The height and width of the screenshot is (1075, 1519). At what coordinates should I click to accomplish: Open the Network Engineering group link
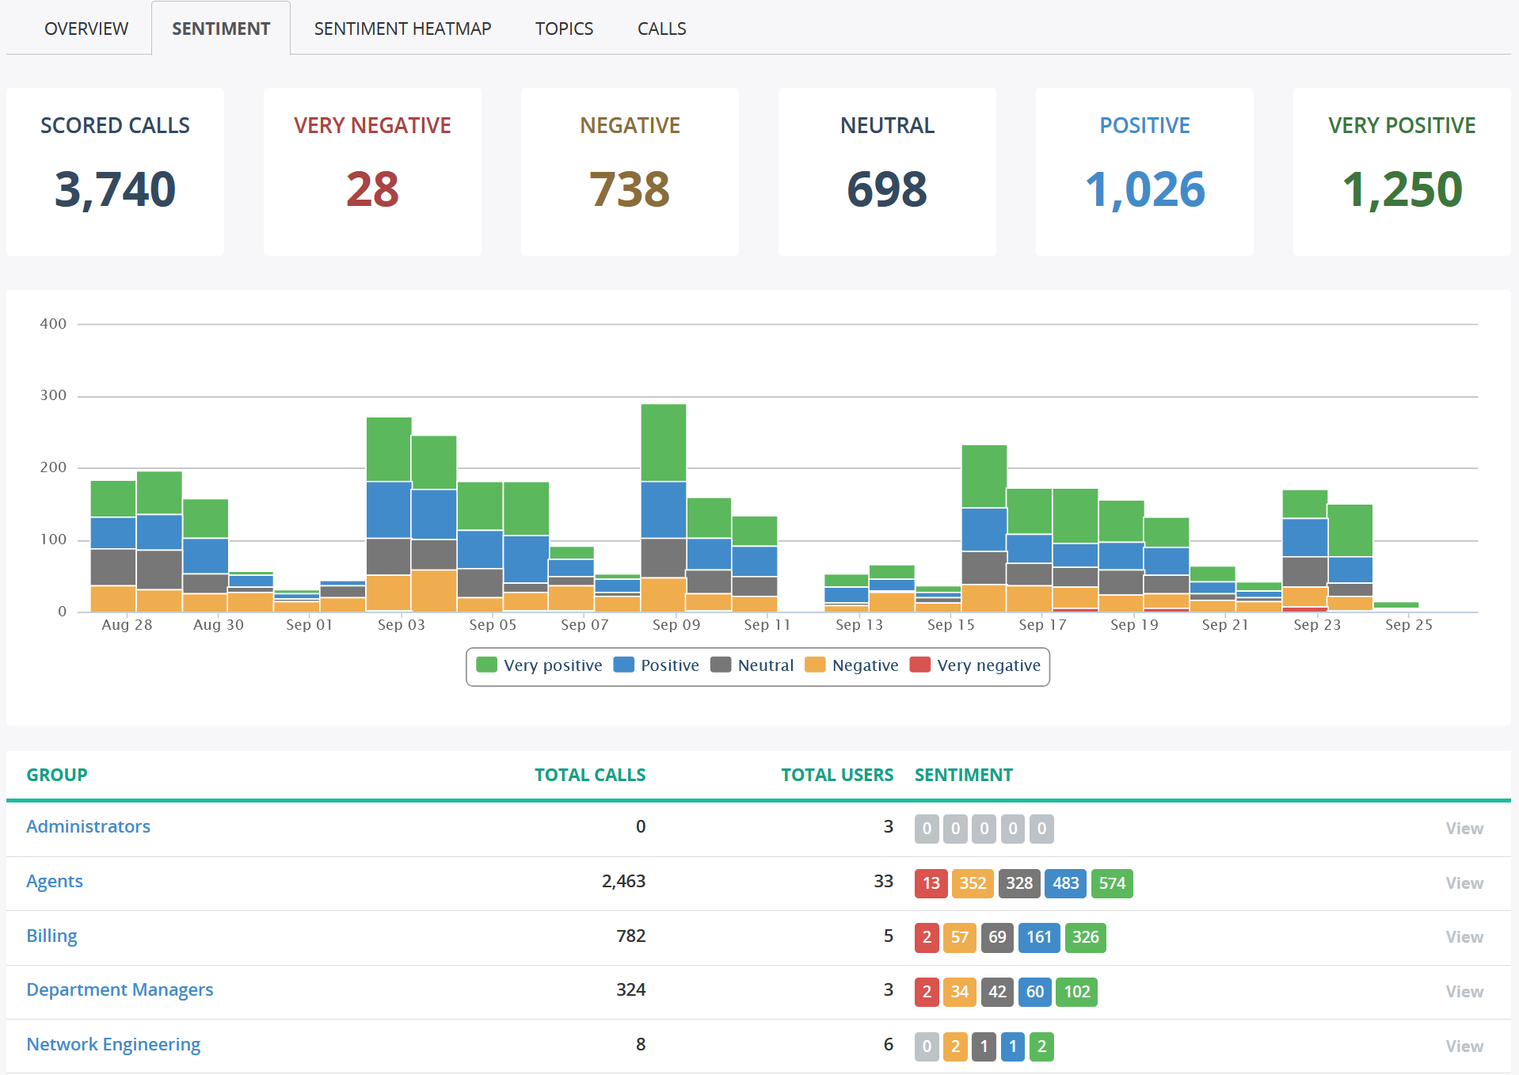113,1044
